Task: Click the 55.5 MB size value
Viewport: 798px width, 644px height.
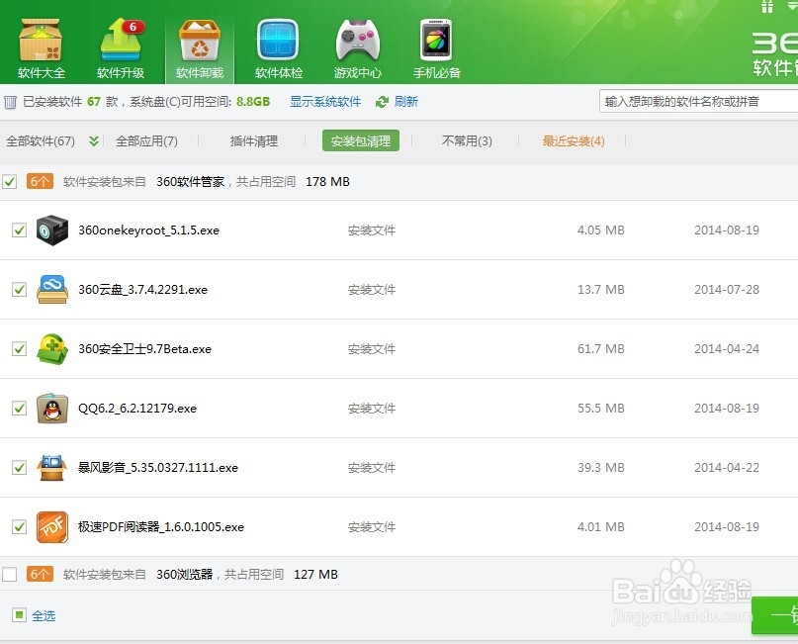Action: (x=600, y=409)
